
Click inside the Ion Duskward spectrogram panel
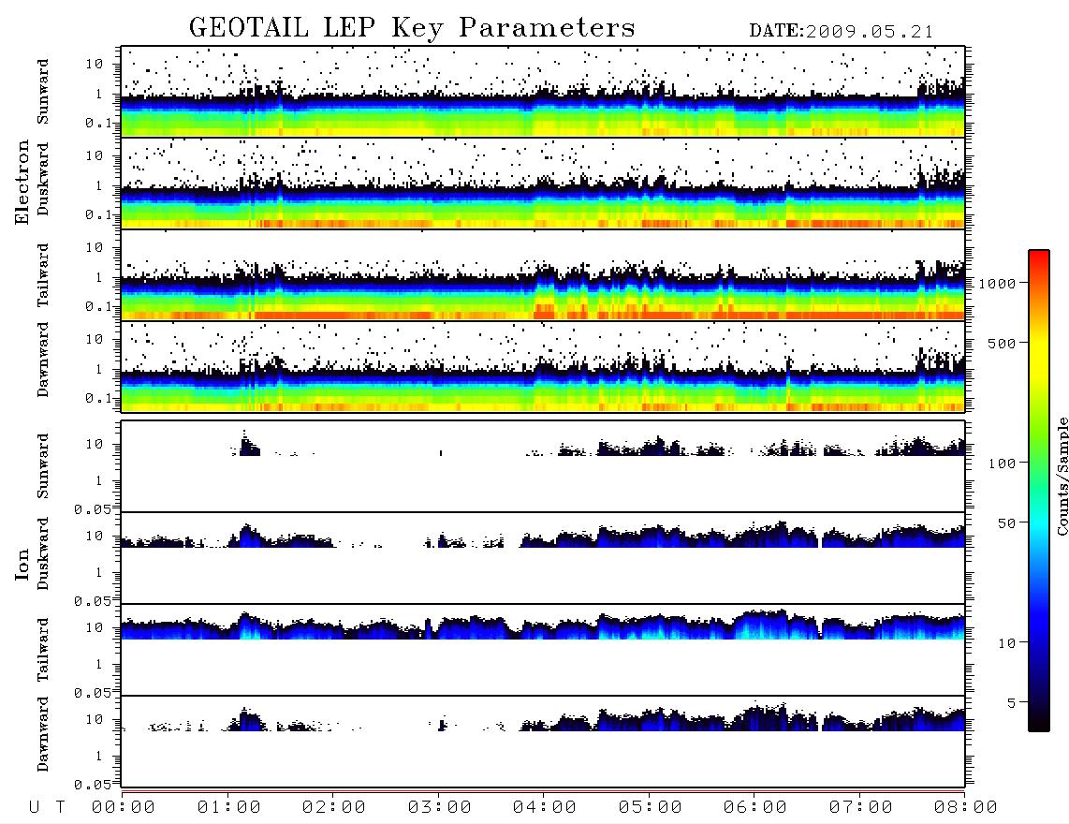coord(543,558)
